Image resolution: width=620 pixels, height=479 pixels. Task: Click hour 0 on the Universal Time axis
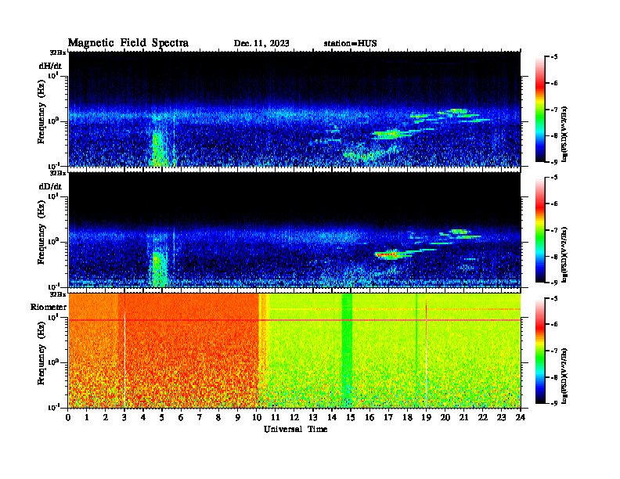pos(68,417)
